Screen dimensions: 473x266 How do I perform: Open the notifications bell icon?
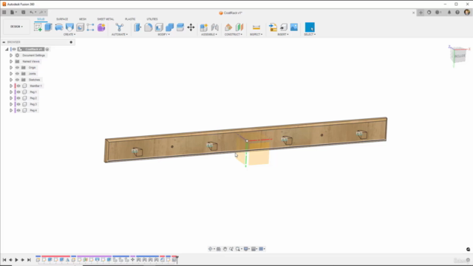[x=449, y=13]
